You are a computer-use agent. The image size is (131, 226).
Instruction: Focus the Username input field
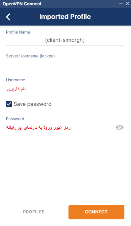pos(65,89)
